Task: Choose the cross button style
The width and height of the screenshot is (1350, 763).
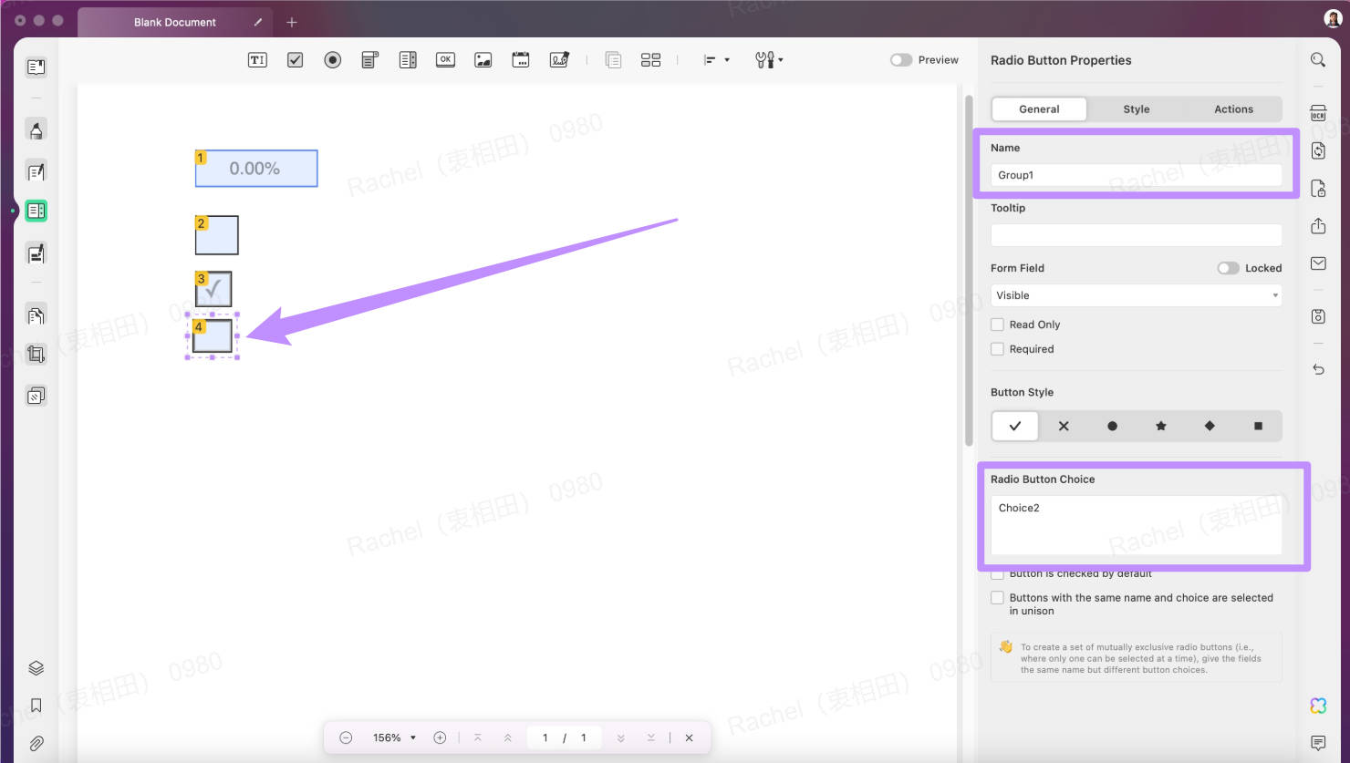Action: (1064, 426)
